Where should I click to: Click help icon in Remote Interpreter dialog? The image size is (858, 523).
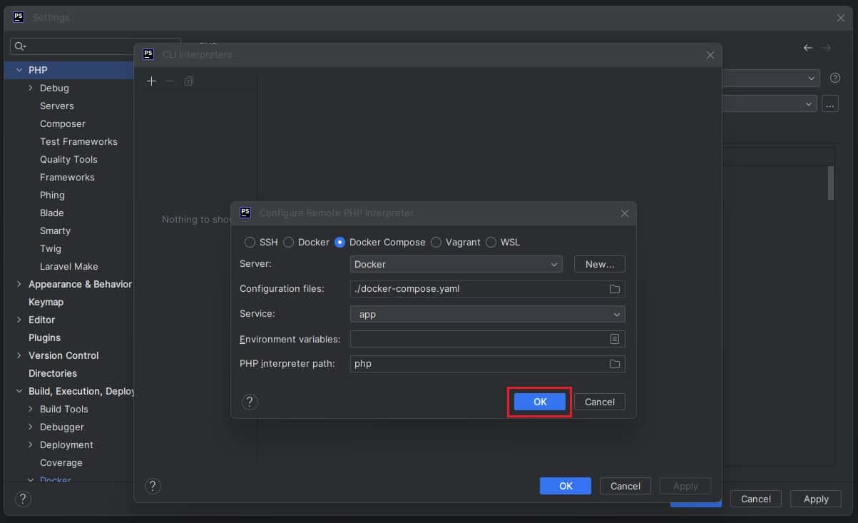click(250, 402)
